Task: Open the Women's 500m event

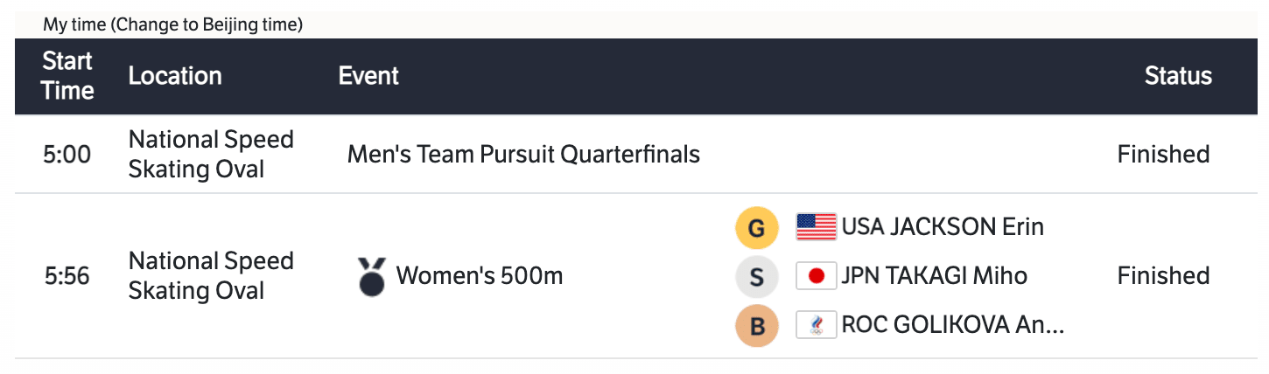Action: (x=479, y=276)
